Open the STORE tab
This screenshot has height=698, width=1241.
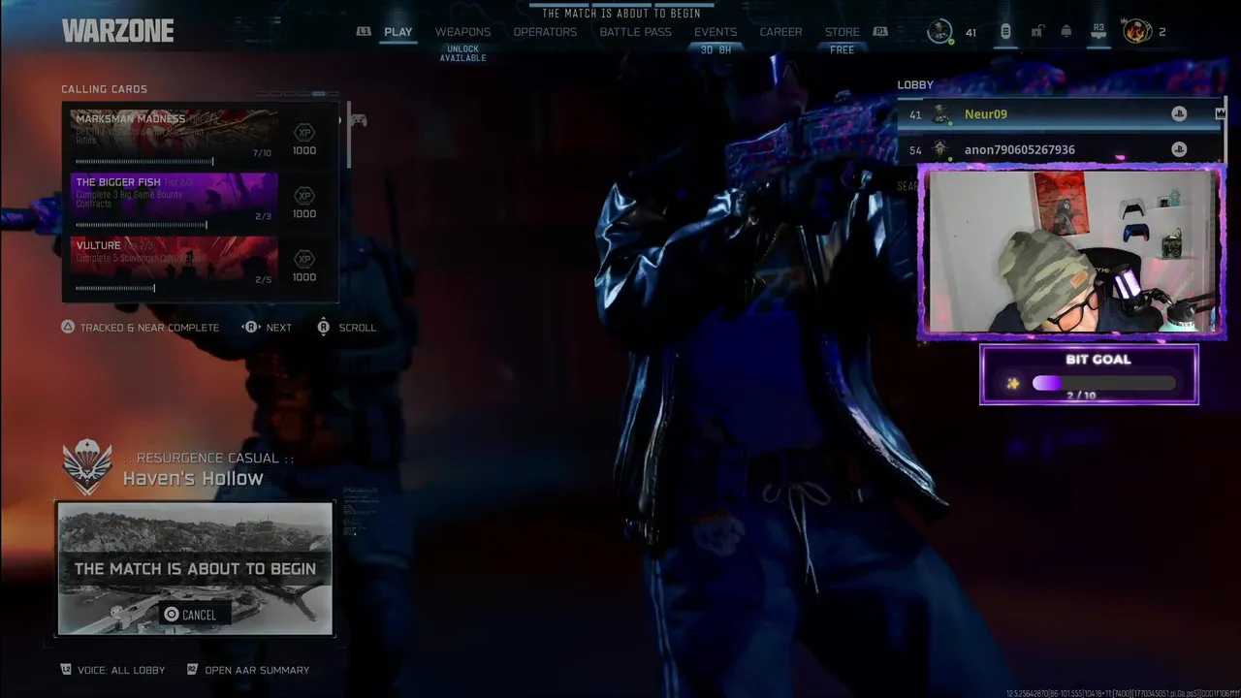point(842,32)
